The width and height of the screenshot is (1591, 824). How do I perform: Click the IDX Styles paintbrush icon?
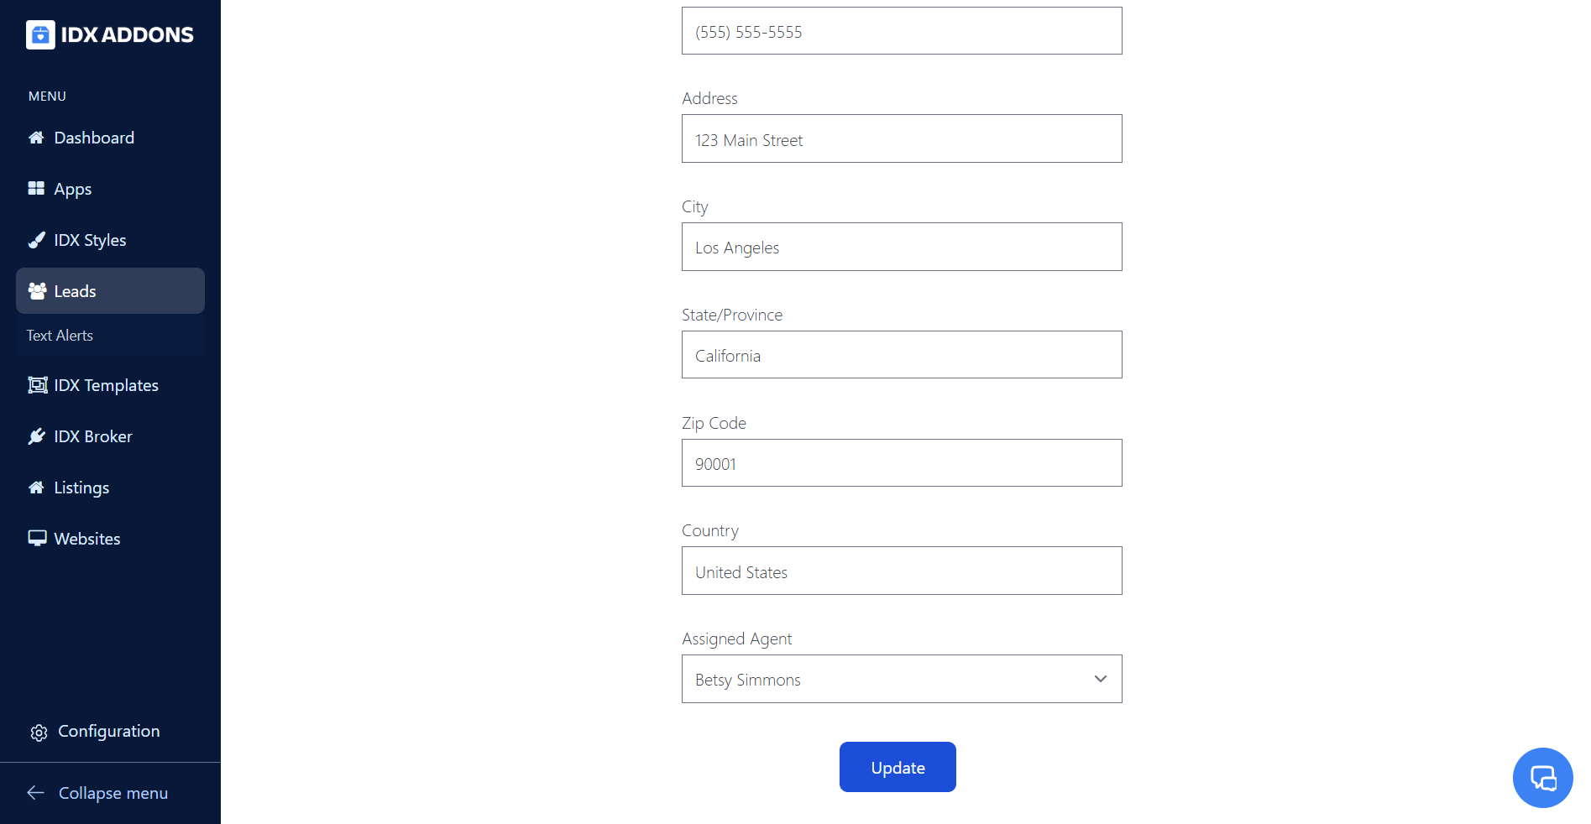(x=36, y=240)
